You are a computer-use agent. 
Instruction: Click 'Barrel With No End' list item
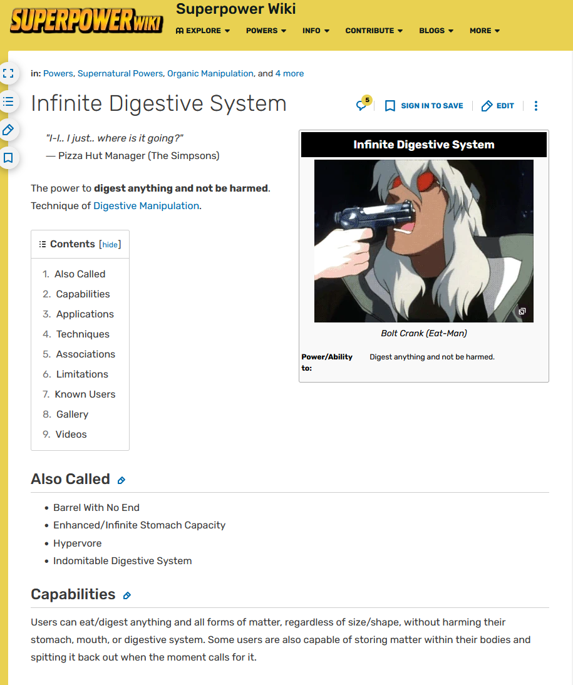coord(96,508)
